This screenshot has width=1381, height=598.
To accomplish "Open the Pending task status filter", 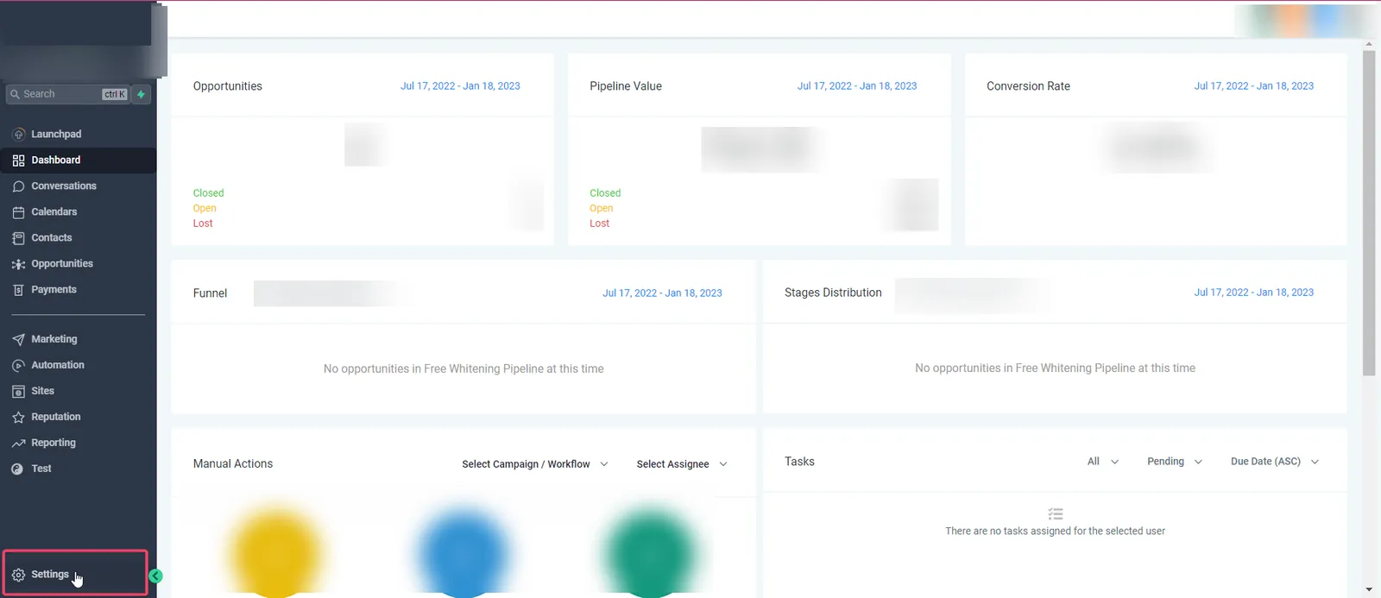I will click(x=1175, y=462).
